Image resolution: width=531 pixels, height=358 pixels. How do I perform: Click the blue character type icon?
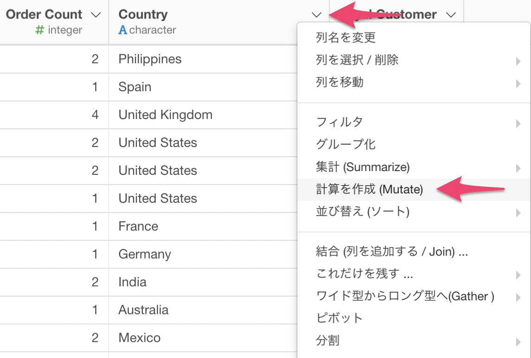pyautogui.click(x=123, y=30)
